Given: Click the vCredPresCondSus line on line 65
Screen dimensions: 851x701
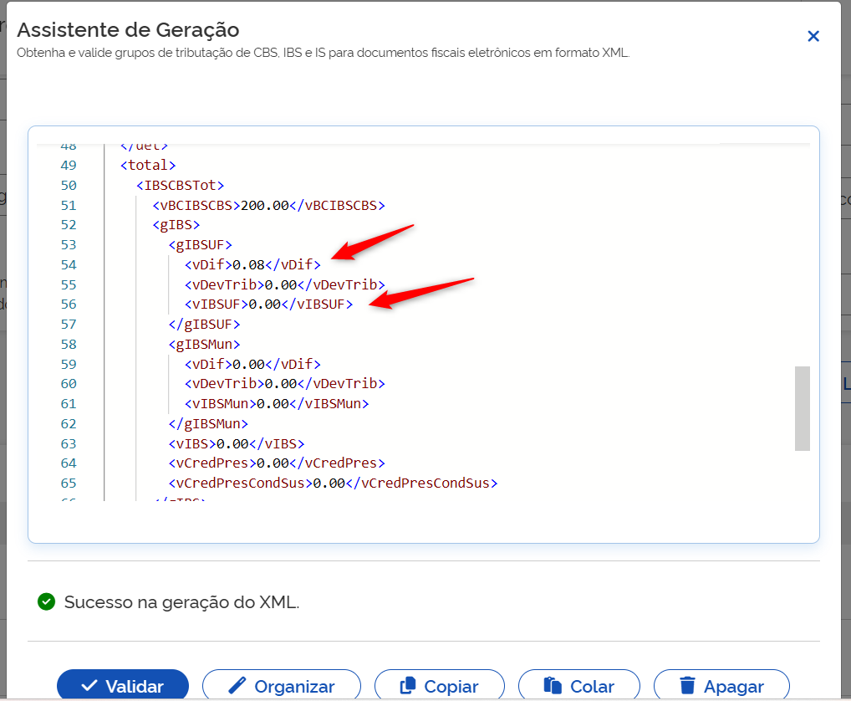Looking at the screenshot, I should click(333, 484).
